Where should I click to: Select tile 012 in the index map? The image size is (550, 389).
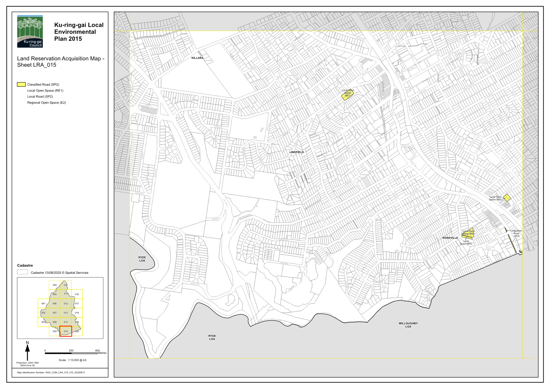(66, 303)
